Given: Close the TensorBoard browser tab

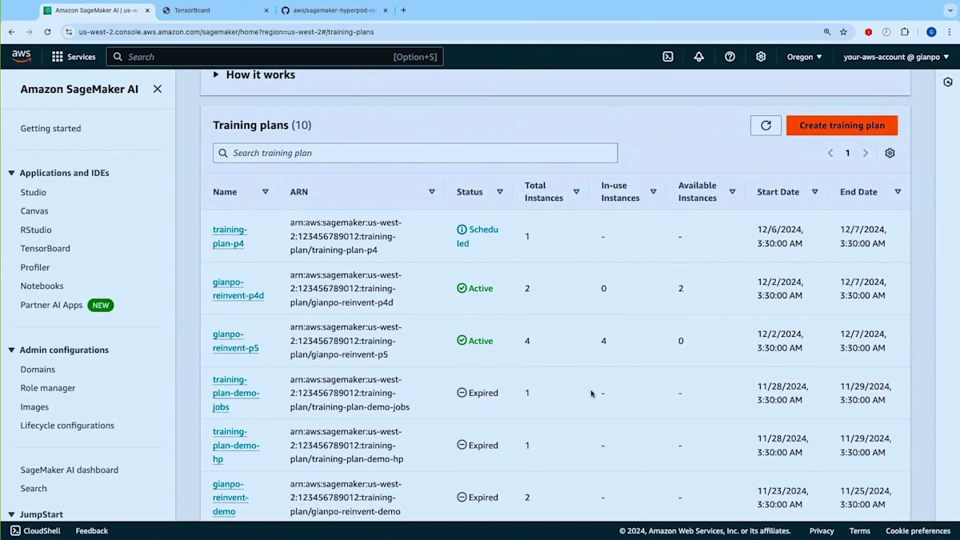Looking at the screenshot, I should click(266, 10).
